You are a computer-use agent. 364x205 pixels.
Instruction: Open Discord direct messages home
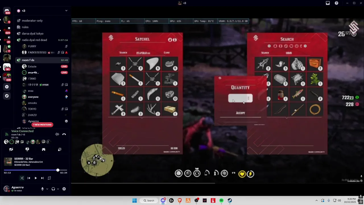tap(7, 11)
